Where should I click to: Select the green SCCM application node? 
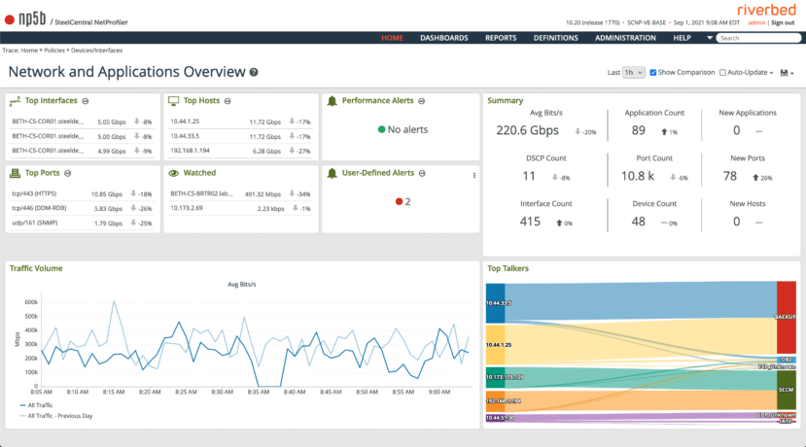(787, 390)
